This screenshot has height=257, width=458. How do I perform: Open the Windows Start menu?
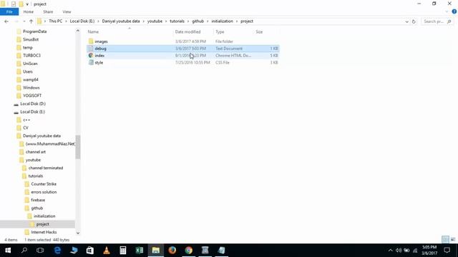coord(8,251)
